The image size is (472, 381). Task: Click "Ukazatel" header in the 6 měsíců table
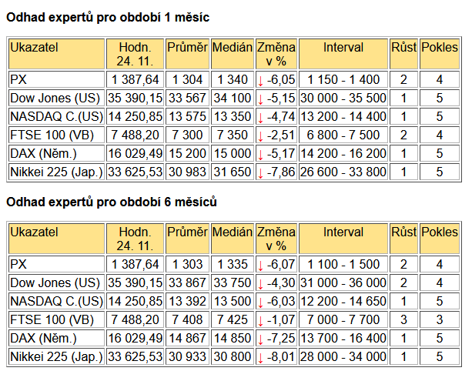pos(34,232)
